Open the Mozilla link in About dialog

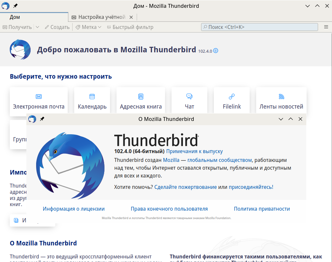171,160
